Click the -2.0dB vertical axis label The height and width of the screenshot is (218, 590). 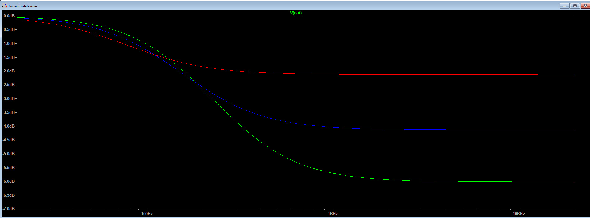pos(9,71)
